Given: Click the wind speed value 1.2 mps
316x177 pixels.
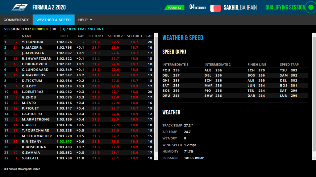Looking at the screenshot, I should click(190, 145).
